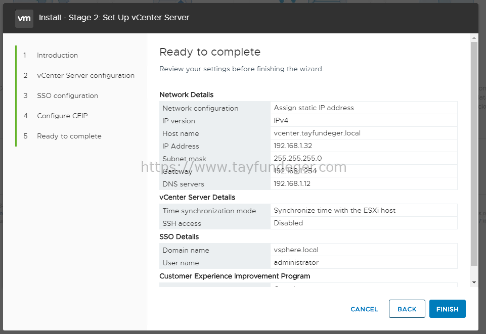Cancel the vCenter setup wizard
The width and height of the screenshot is (486, 334).
364,309
